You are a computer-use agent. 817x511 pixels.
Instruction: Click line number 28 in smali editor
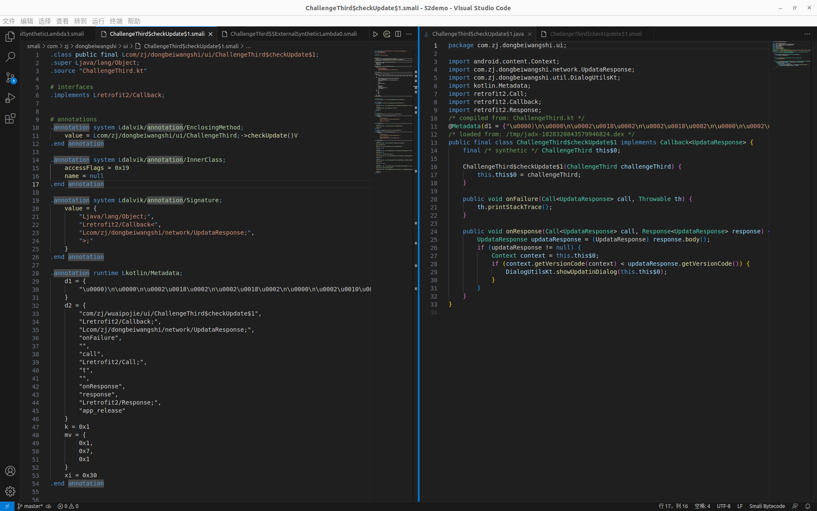35,273
